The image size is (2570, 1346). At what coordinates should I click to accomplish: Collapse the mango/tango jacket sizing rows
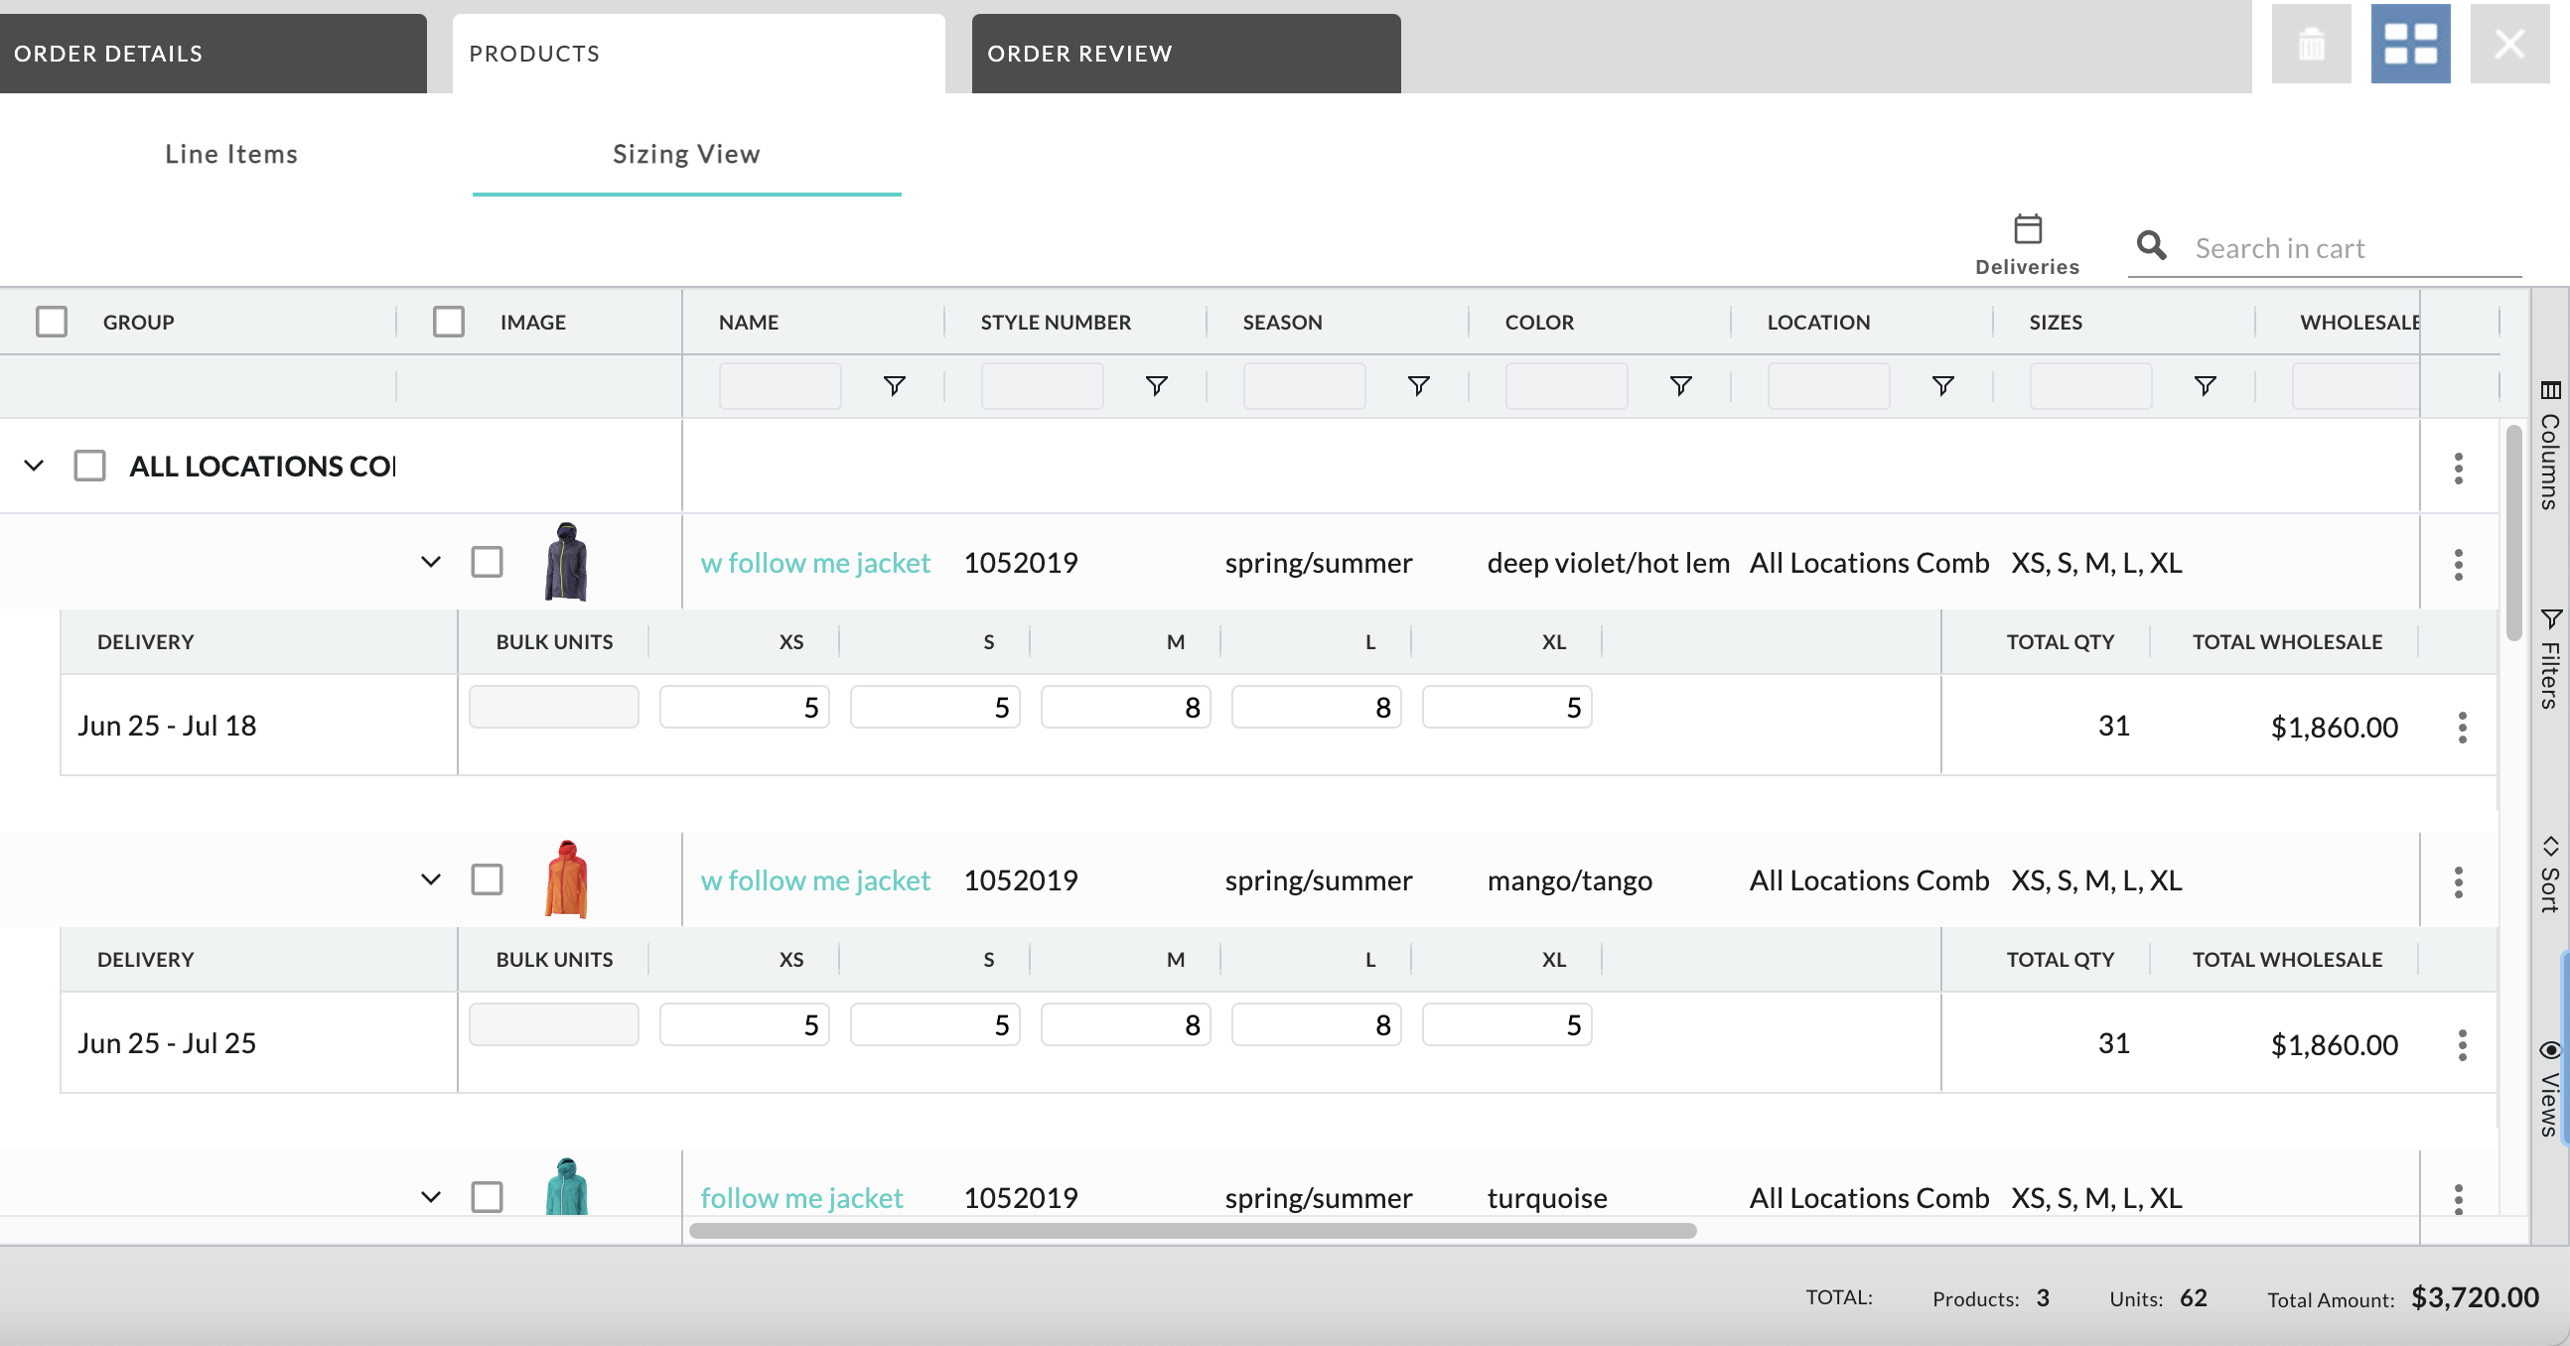pyautogui.click(x=431, y=879)
